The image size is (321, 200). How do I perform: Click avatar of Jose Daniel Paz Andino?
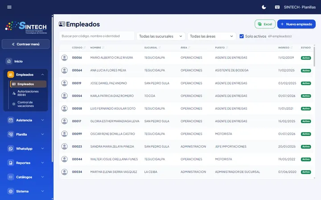pyautogui.click(x=65, y=83)
